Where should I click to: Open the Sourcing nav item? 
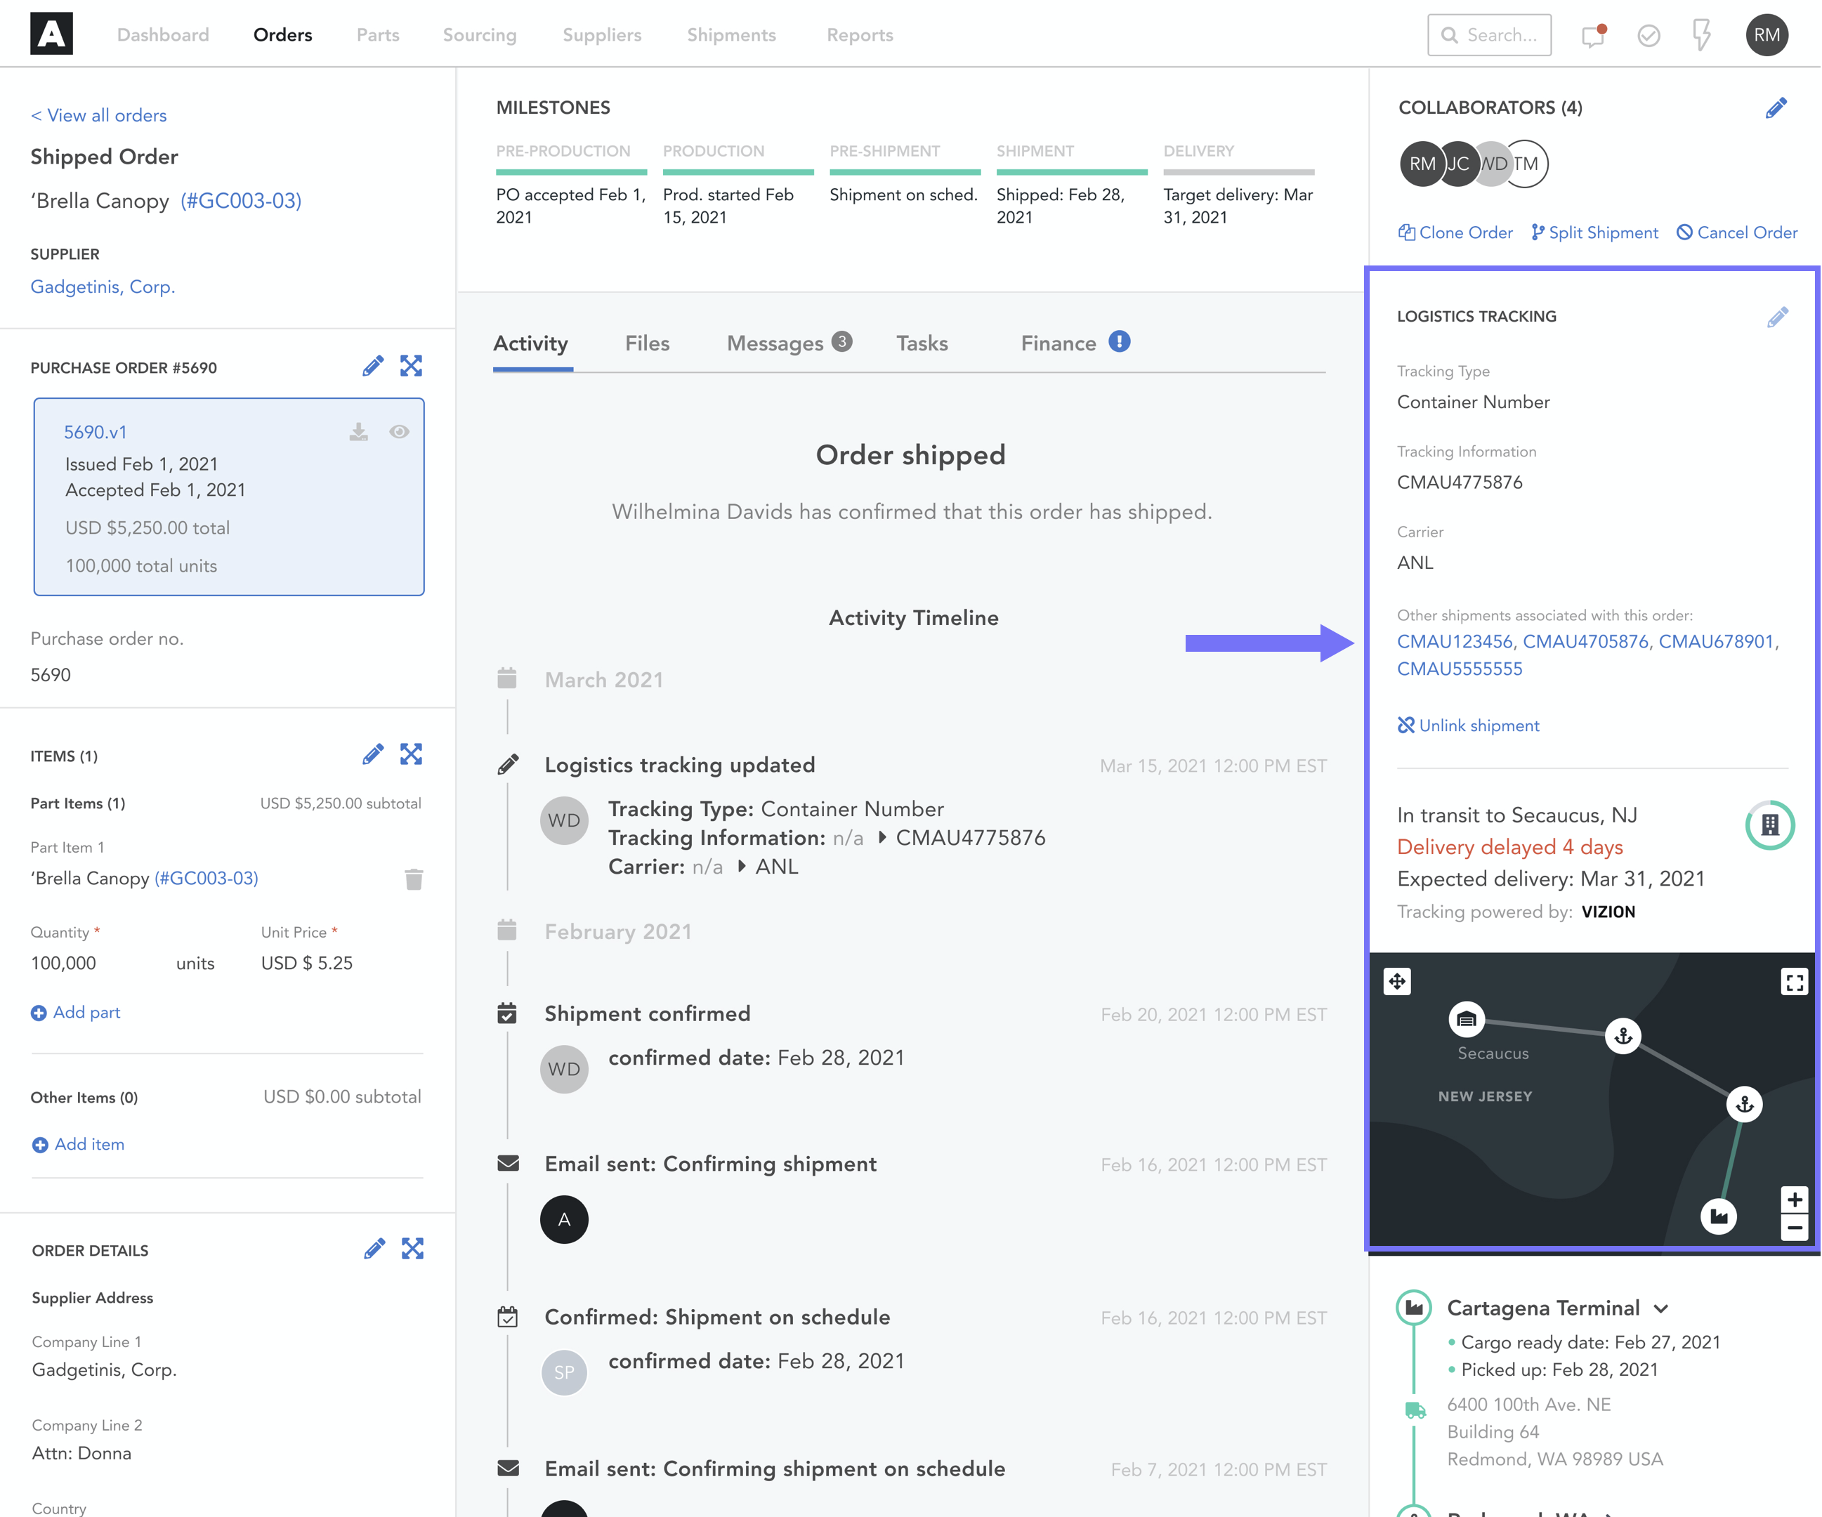pos(480,34)
